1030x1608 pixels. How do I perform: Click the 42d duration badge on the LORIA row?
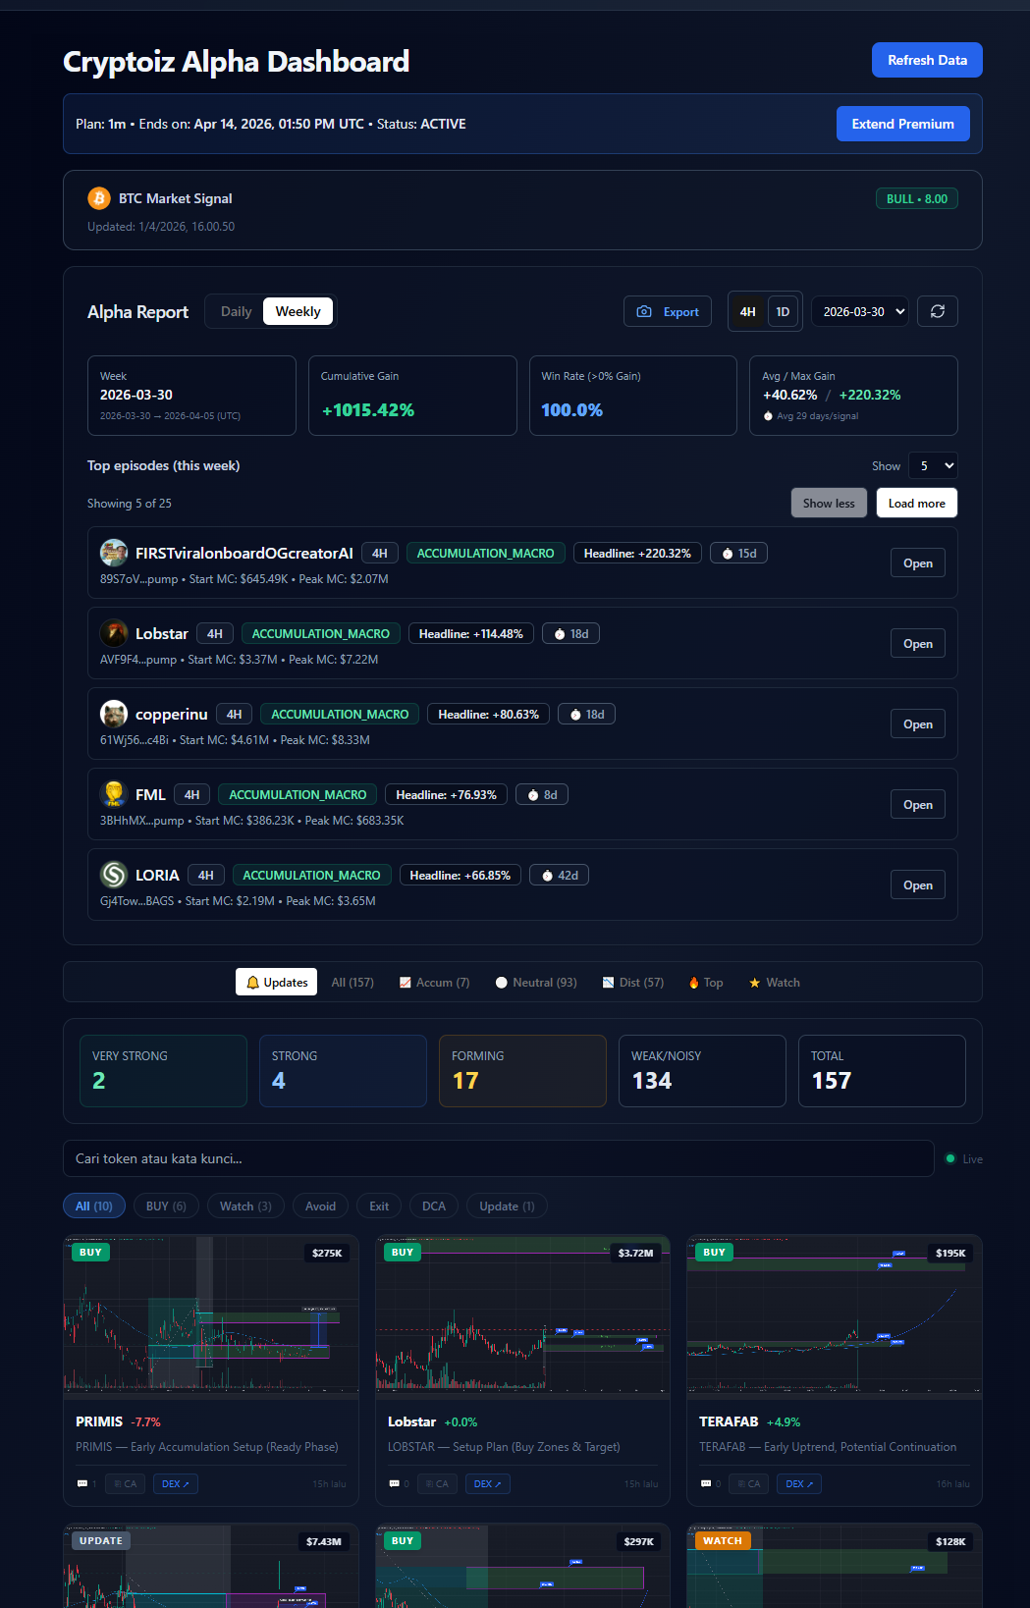tap(559, 875)
